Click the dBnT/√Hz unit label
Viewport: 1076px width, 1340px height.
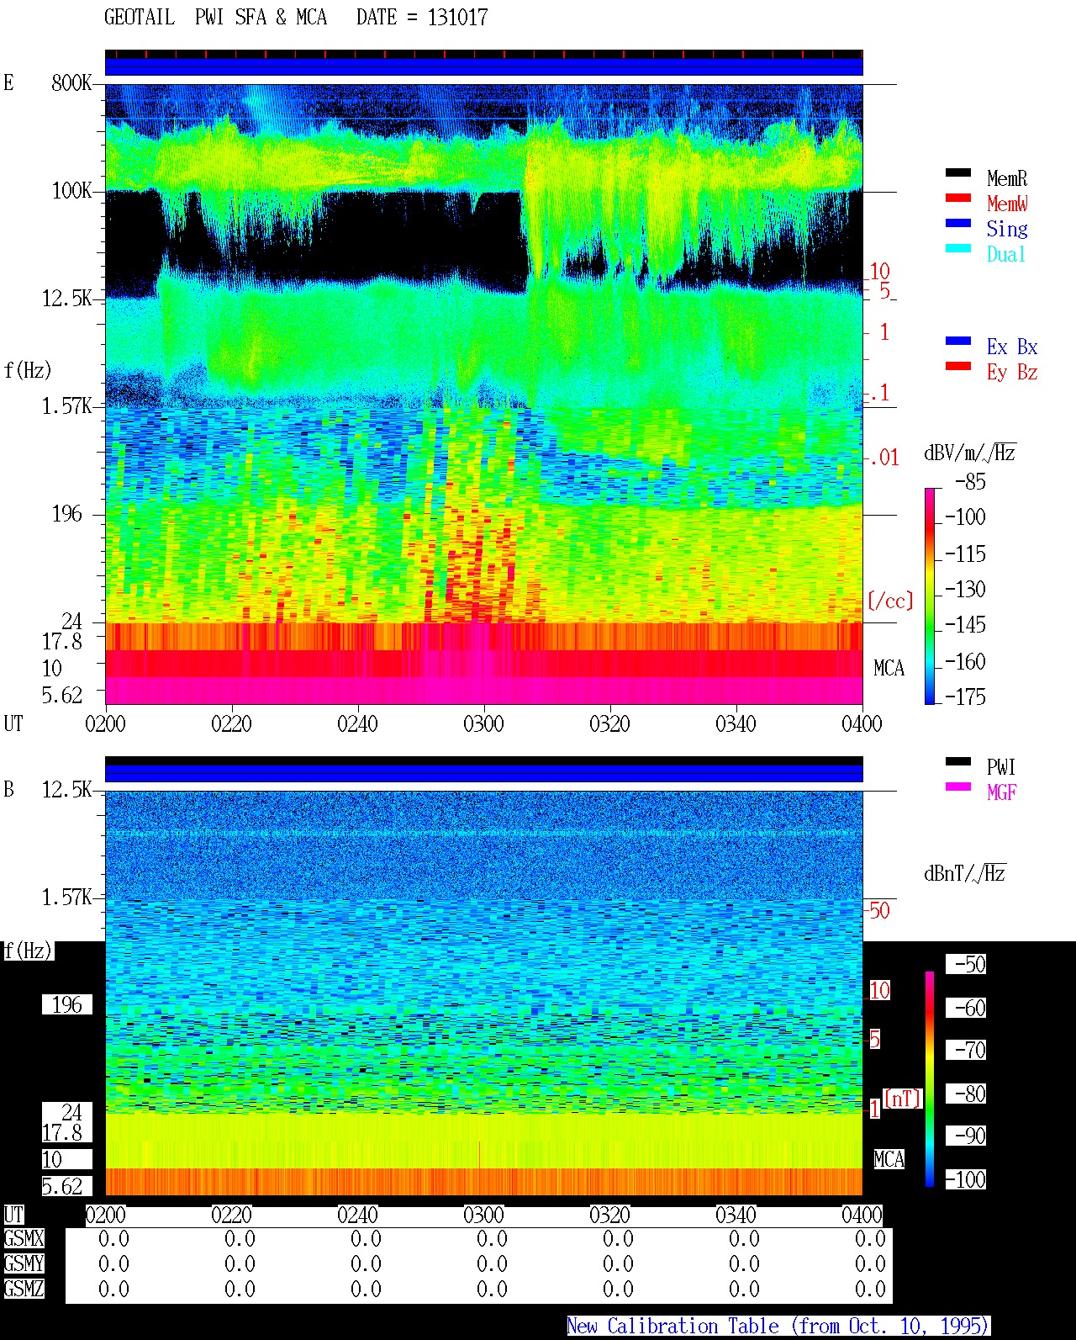[x=965, y=873]
